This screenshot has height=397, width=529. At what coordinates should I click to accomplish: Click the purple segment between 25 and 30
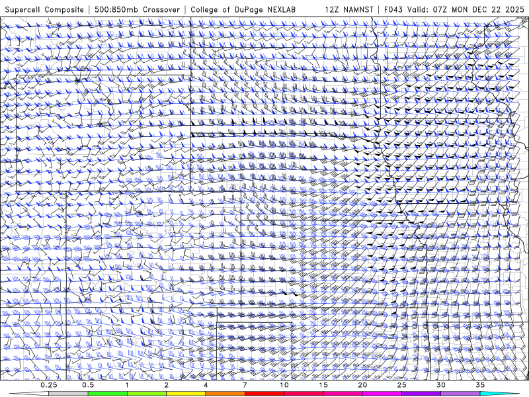[x=421, y=394]
